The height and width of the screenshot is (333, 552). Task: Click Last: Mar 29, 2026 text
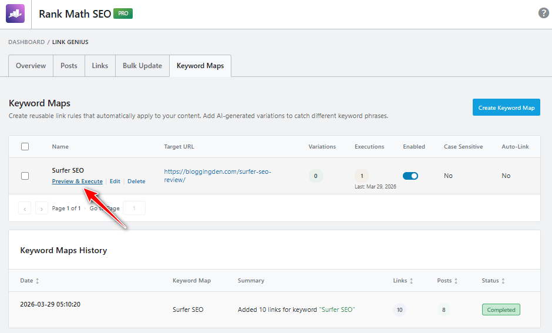coord(375,187)
